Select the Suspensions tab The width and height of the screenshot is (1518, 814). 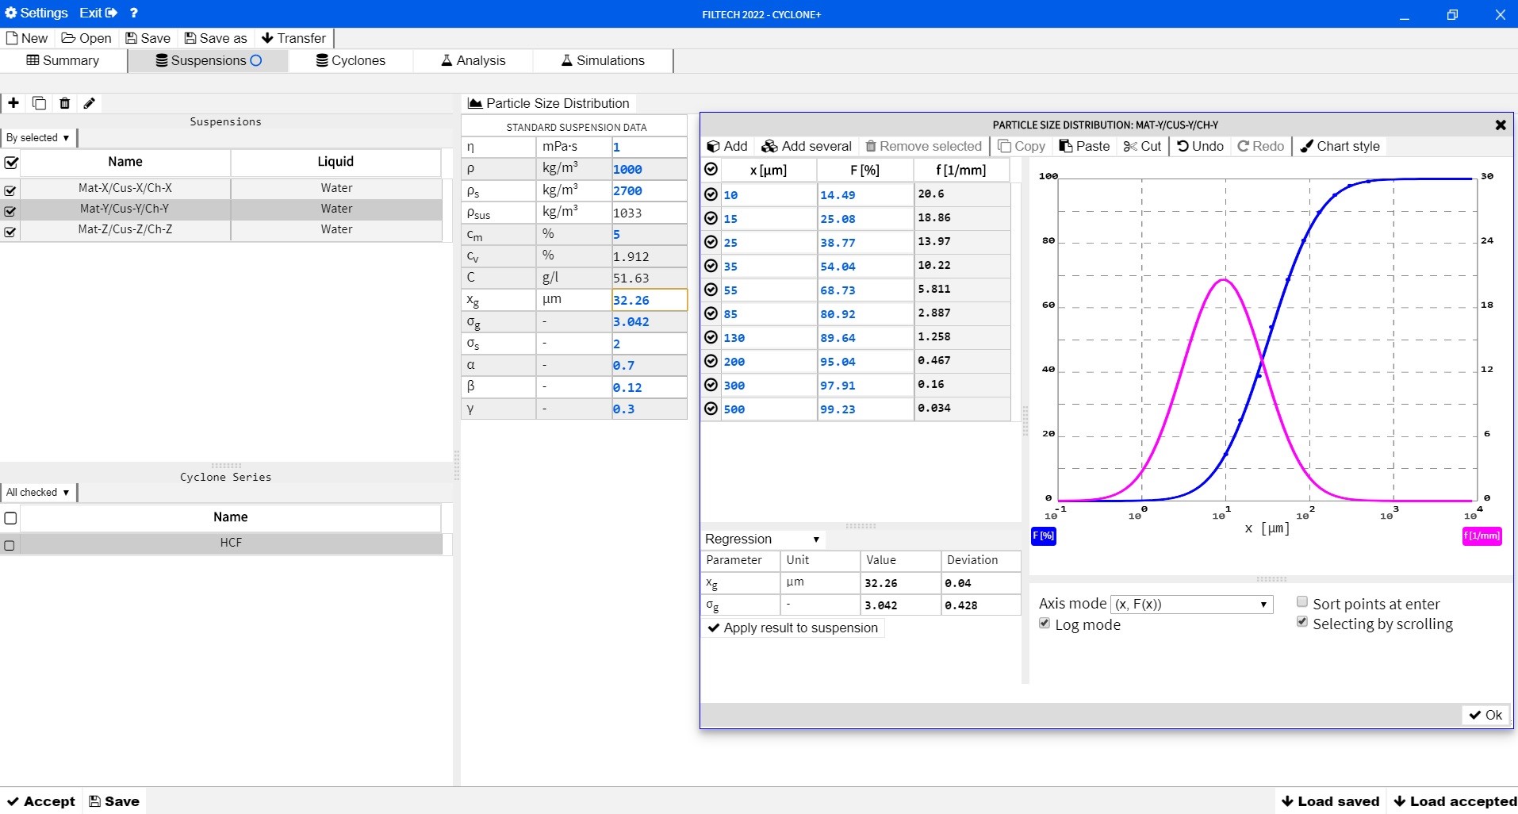pos(209,60)
